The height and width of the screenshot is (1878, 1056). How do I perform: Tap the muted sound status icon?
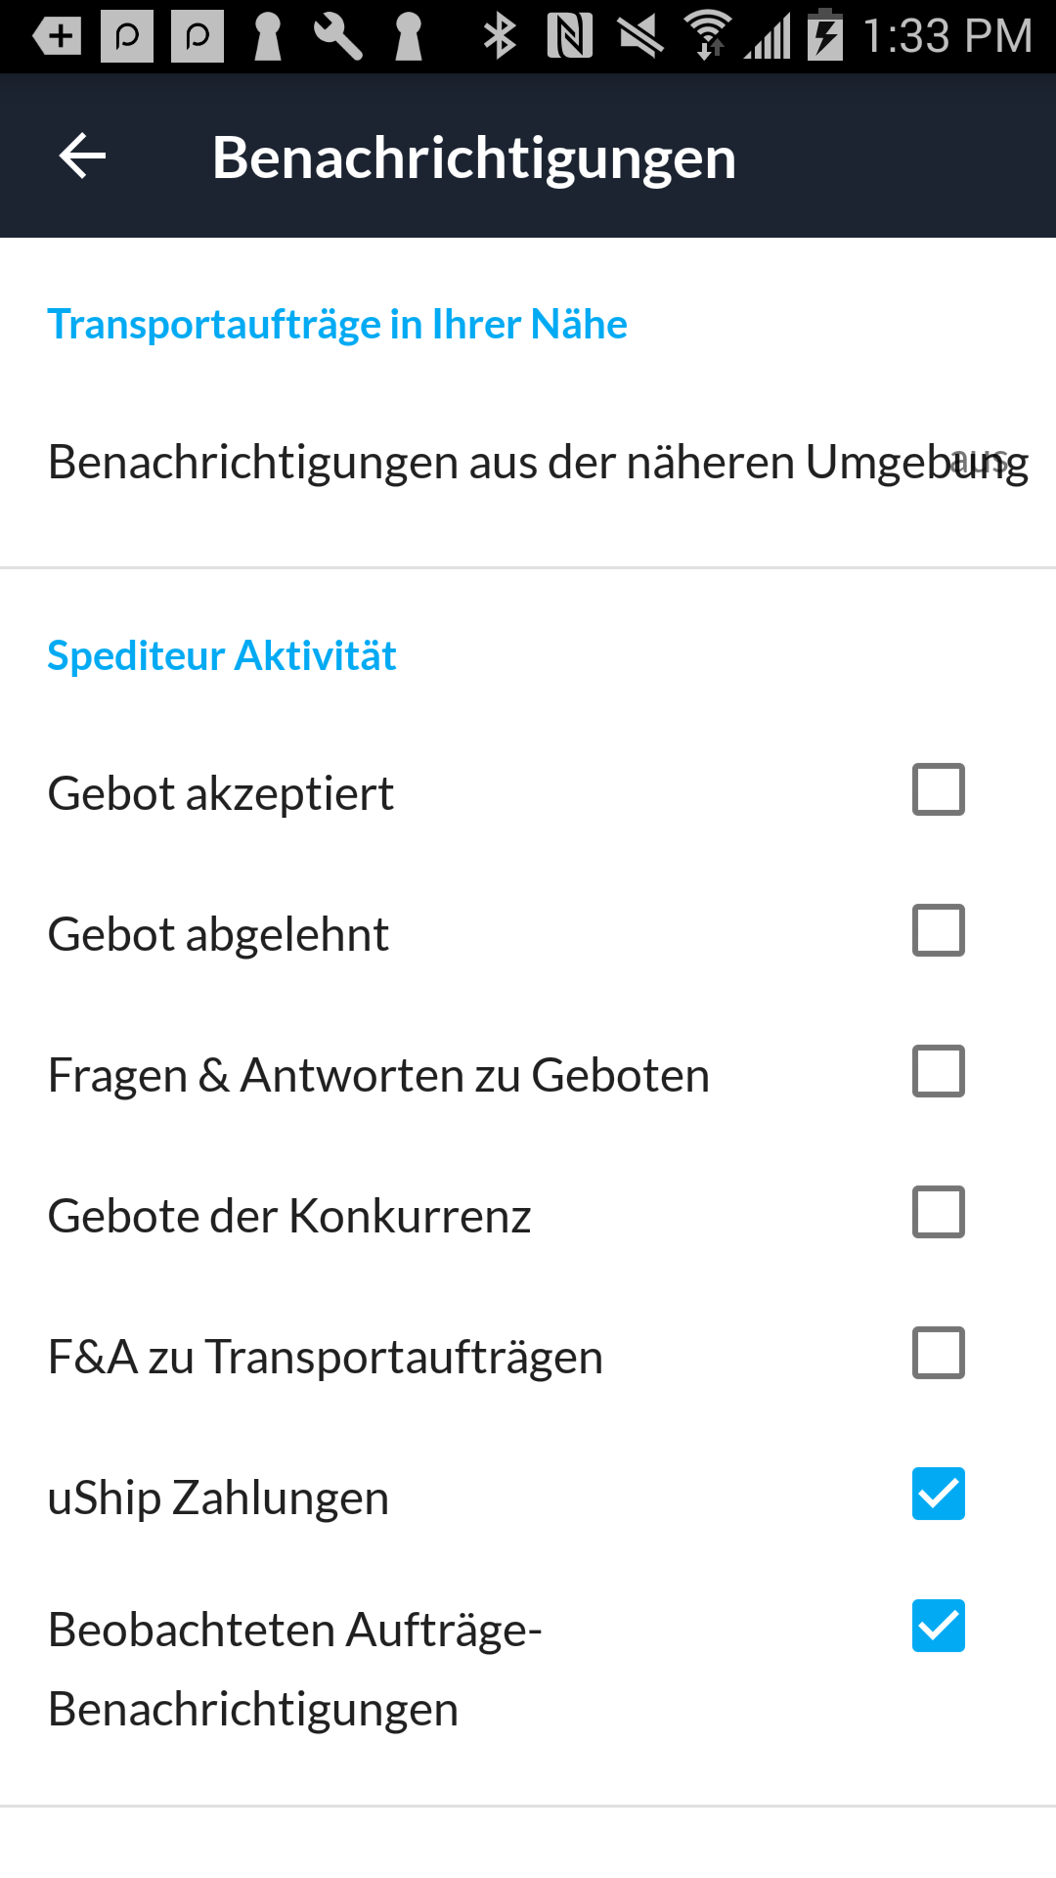(x=640, y=36)
